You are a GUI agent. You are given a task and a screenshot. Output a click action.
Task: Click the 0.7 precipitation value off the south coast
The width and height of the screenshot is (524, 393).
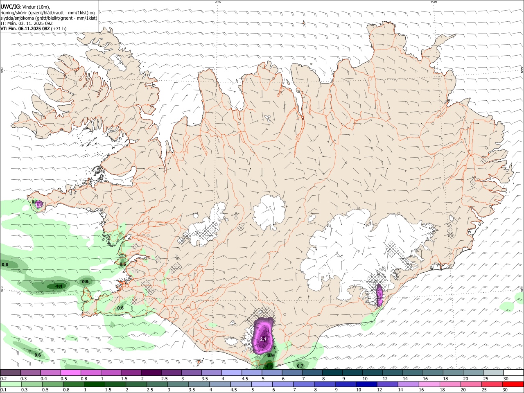[300, 366]
